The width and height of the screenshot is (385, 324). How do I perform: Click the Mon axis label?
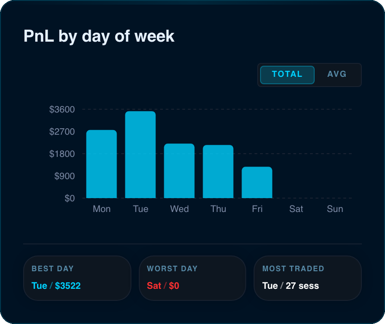tap(102, 209)
